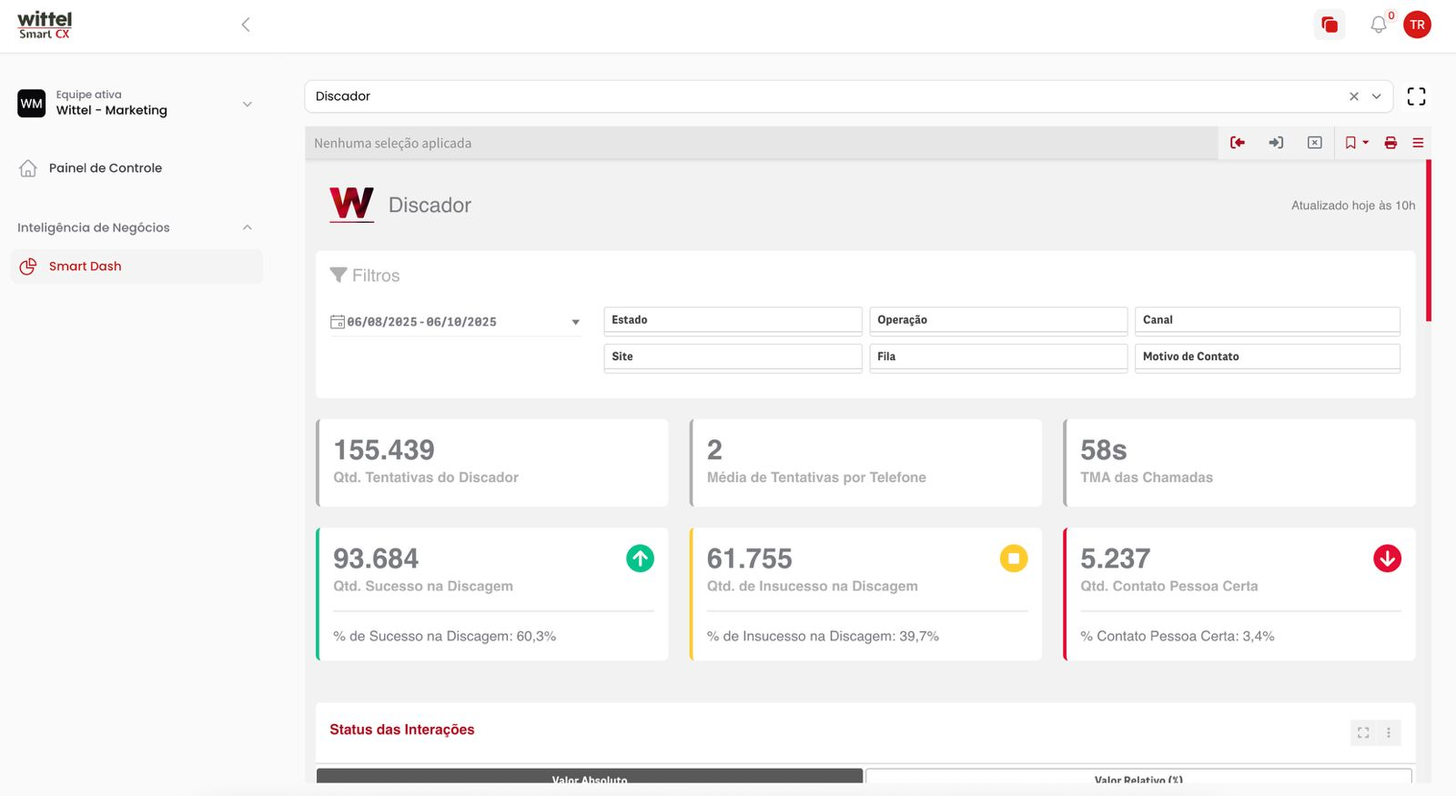Select Smart Dash in the sidebar
1456x796 pixels.
click(x=85, y=267)
